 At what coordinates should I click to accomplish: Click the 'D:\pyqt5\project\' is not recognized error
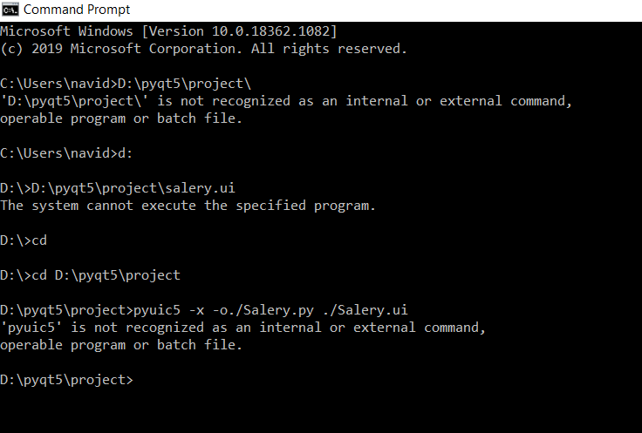pos(286,101)
